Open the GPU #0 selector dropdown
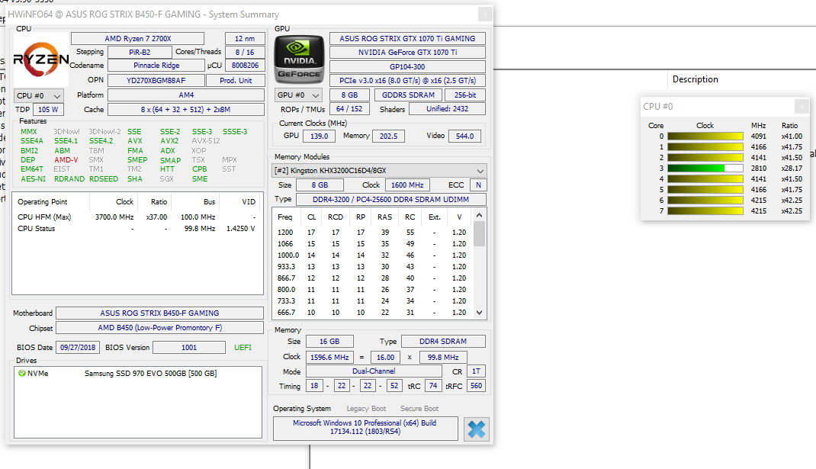 [x=297, y=95]
